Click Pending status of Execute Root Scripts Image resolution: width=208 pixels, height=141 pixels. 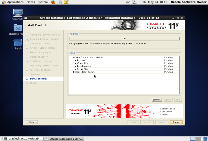tap(169, 72)
